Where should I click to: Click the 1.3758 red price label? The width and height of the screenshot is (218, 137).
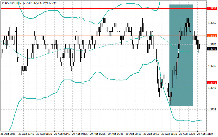pos(212,8)
